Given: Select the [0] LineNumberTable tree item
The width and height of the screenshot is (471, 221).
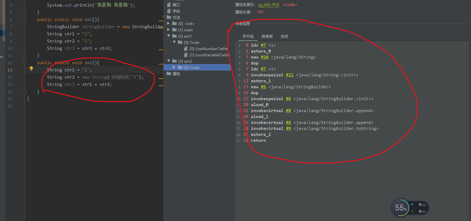Looking at the screenshot, I should 208,49.
